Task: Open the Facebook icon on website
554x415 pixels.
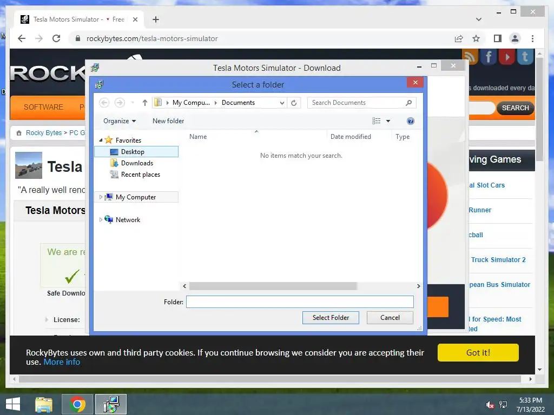Action: (489, 57)
